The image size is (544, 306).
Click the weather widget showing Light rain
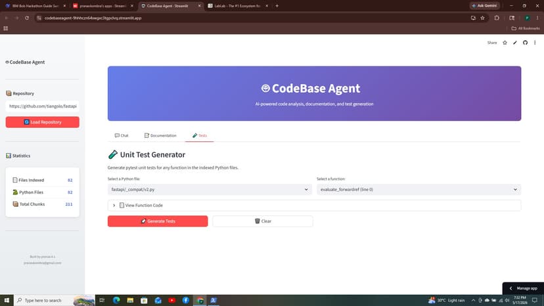pyautogui.click(x=447, y=301)
